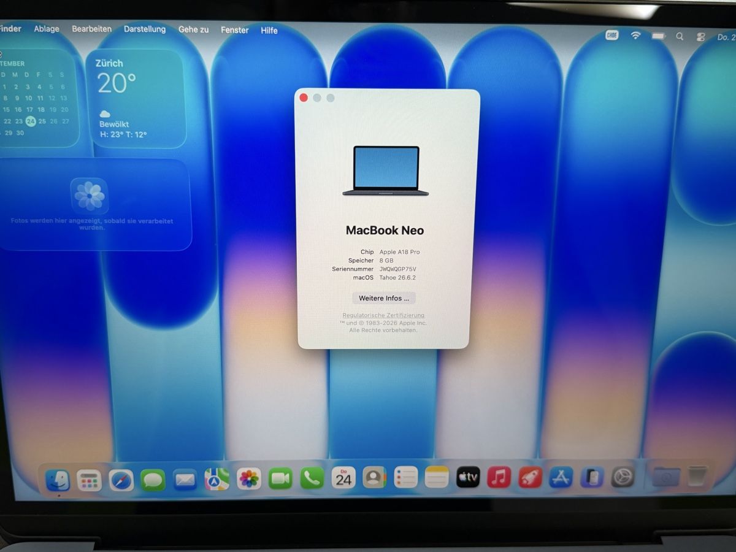Open iPhone Mirroring in the Dock
Screen dimensions: 736x552
592,477
